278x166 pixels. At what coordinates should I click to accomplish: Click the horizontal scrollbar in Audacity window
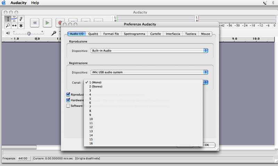pos(19,147)
